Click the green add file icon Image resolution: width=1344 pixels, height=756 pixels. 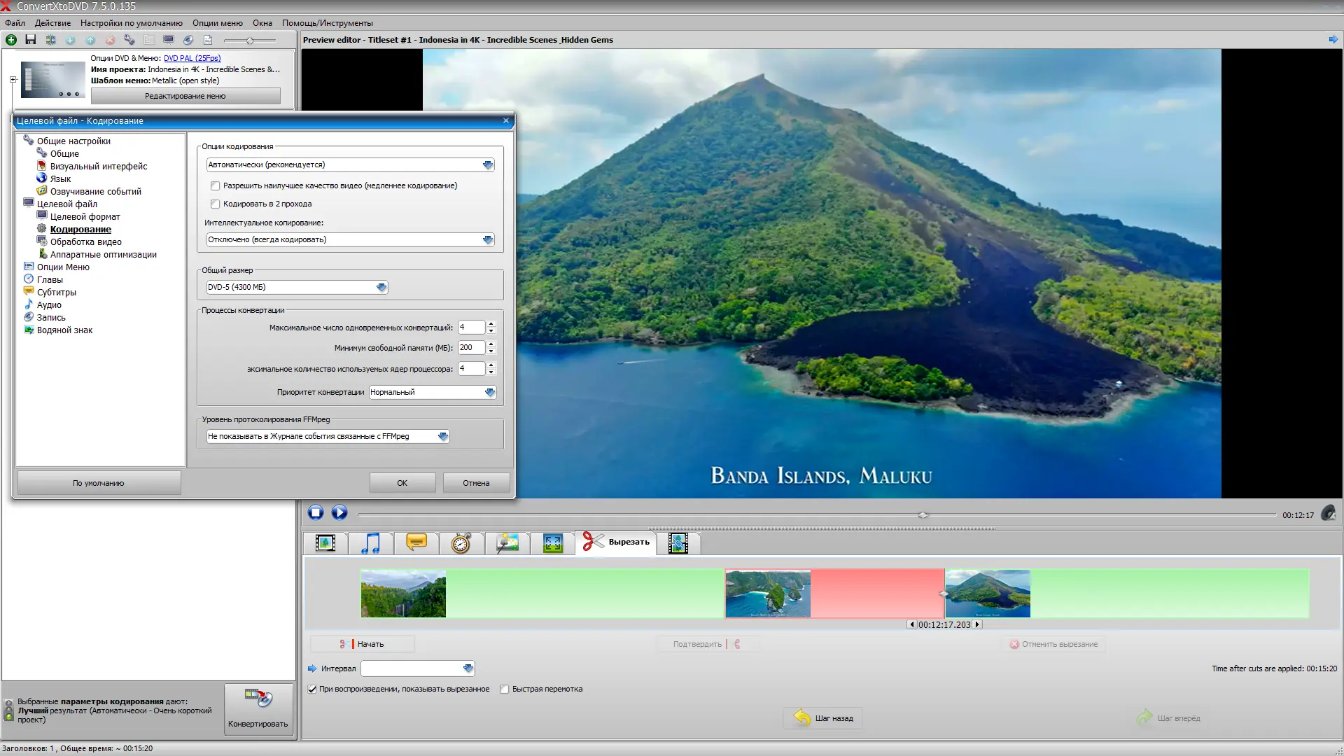tap(11, 40)
